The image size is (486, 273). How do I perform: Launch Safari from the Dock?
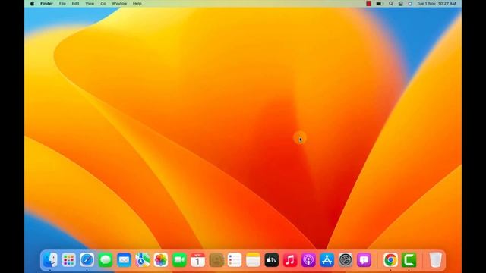[87, 259]
